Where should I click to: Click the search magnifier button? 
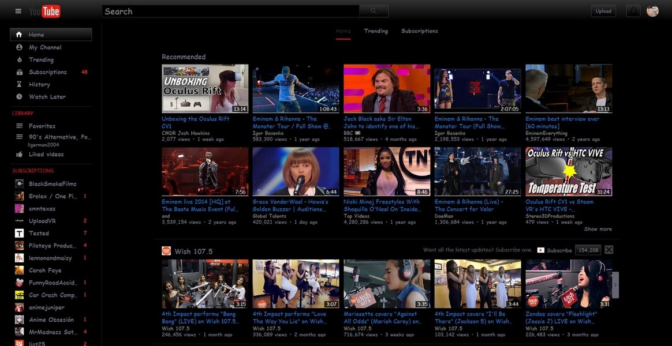374,11
